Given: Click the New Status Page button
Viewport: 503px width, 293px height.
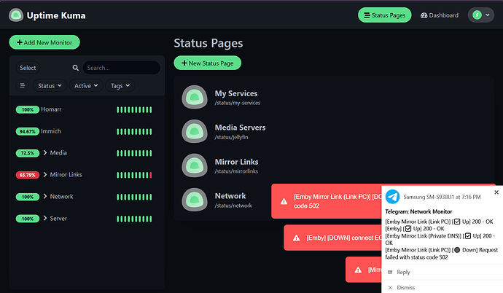Looking at the screenshot, I should click(207, 63).
